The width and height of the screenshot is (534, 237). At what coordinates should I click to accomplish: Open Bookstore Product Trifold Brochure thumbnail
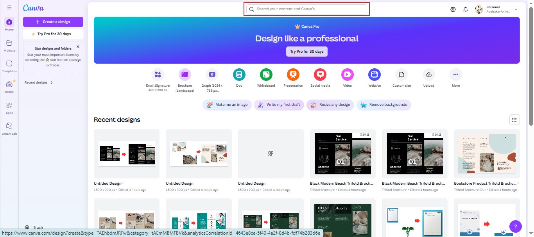tap(487, 154)
